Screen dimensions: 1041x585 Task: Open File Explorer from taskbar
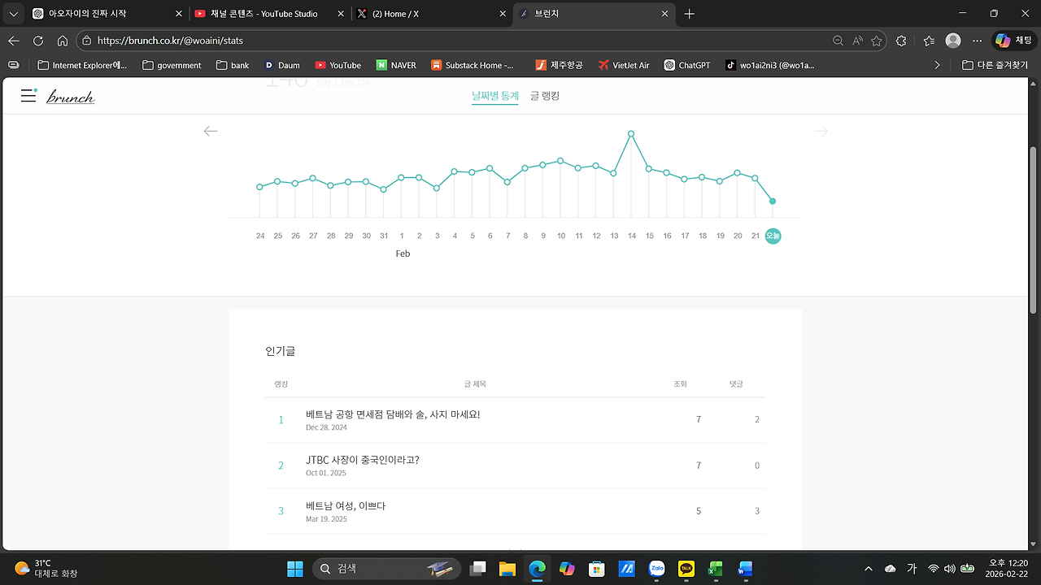[x=507, y=569]
